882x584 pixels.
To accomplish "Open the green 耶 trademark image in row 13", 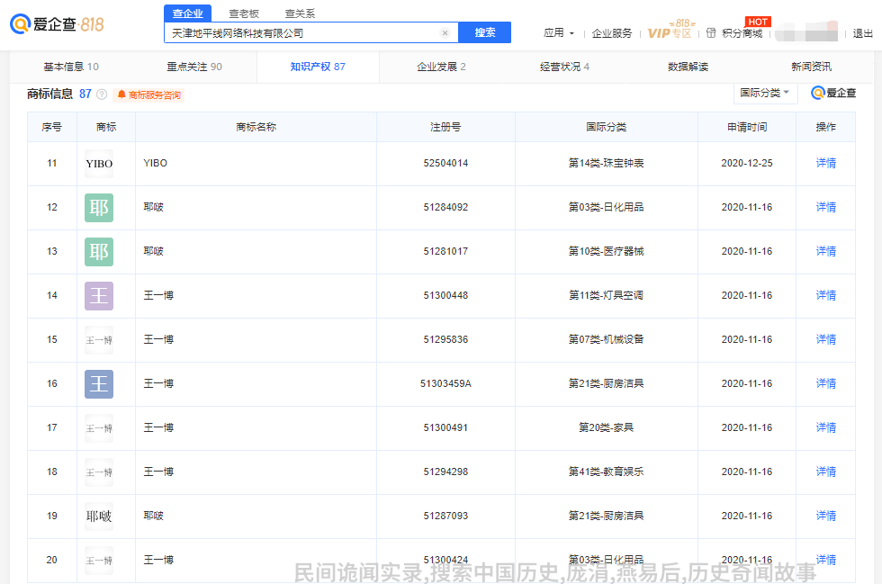I will click(99, 251).
